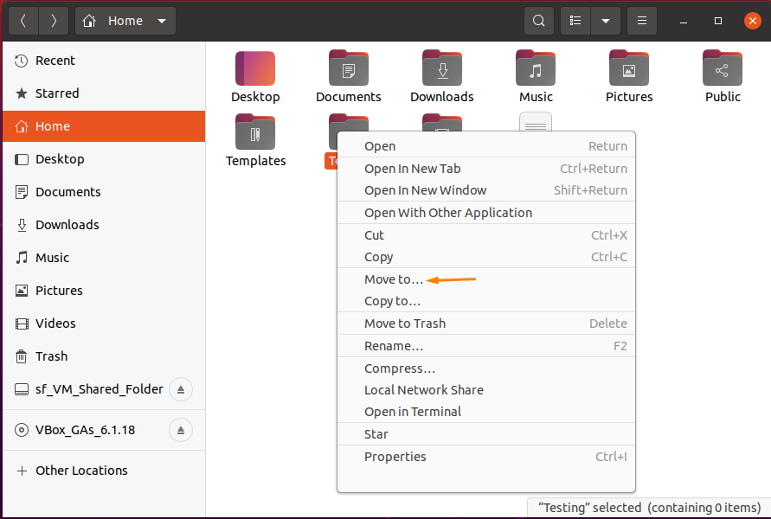Open the search bar
Viewport: 771px width, 519px height.
pyautogui.click(x=538, y=20)
